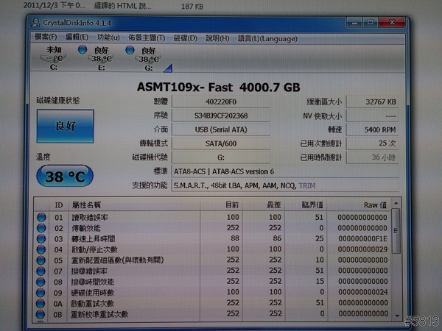
Task: Click status circle for attribute 05 row
Action: pos(42,260)
